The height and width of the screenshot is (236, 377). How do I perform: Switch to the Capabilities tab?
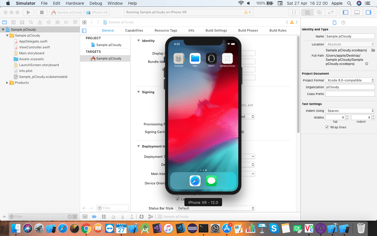pos(134,30)
